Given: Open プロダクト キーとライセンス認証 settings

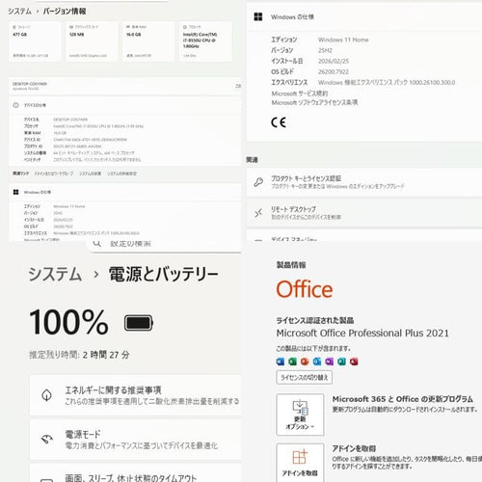Looking at the screenshot, I should [x=364, y=182].
